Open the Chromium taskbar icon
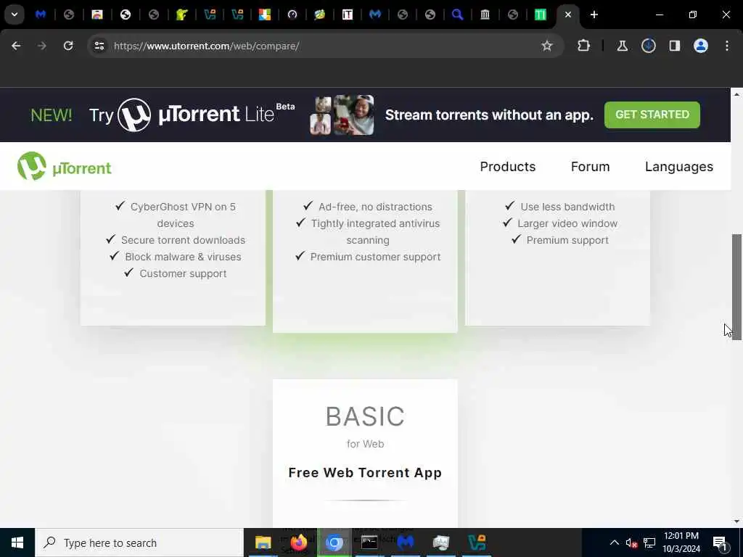Viewport: 743px width, 557px height. pos(334,542)
